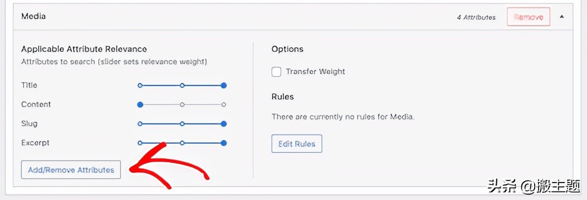The height and width of the screenshot is (200, 587).
Task: Set Title slider to middle weight point
Action: (x=182, y=86)
